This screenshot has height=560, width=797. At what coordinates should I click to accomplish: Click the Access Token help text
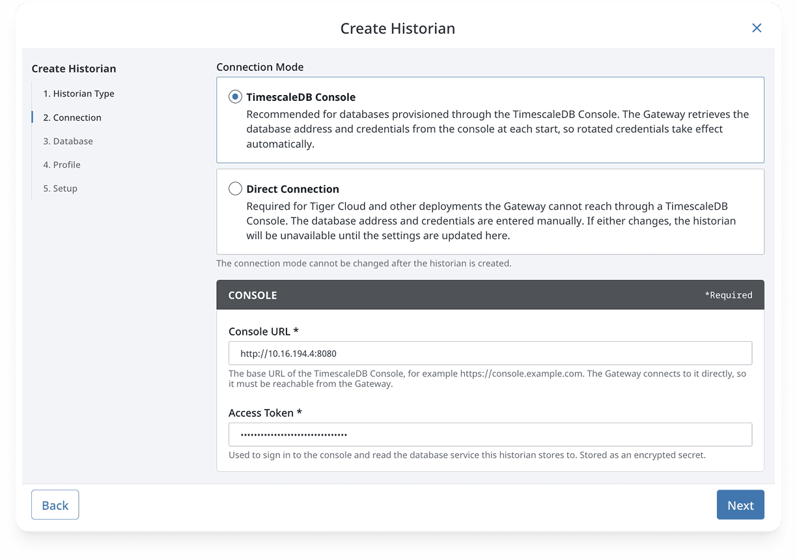click(467, 455)
